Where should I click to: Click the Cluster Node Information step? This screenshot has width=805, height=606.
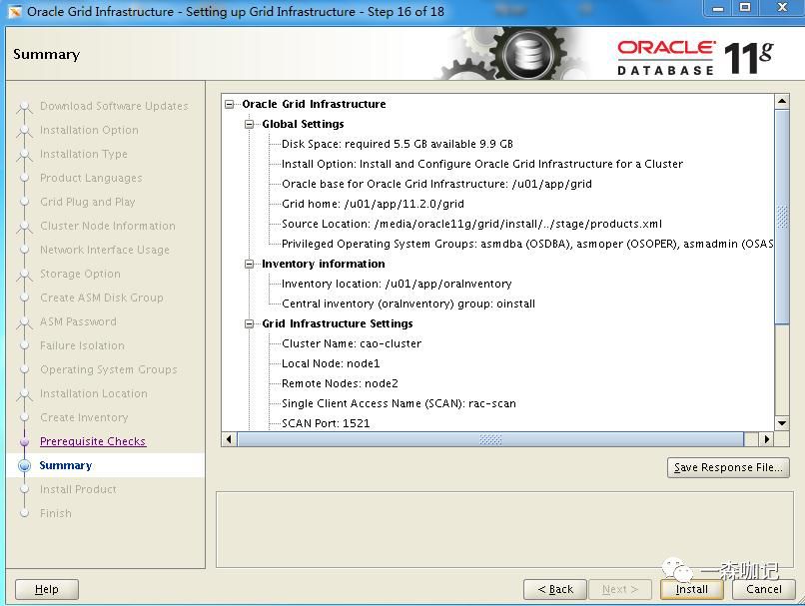click(108, 226)
